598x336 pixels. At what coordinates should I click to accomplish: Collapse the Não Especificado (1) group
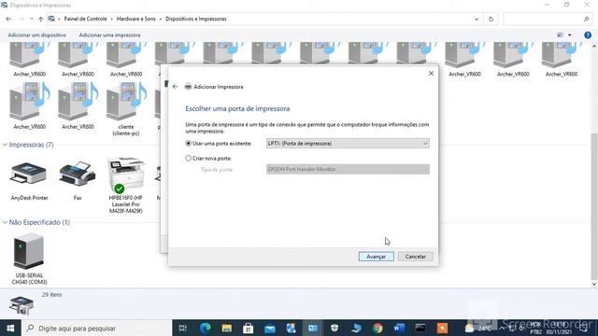point(5,222)
